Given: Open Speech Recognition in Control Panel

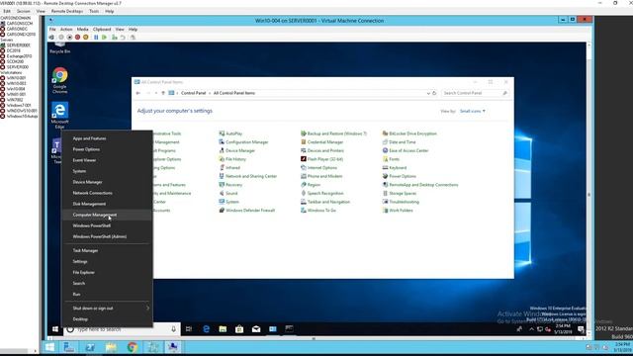Looking at the screenshot, I should pos(322,194).
